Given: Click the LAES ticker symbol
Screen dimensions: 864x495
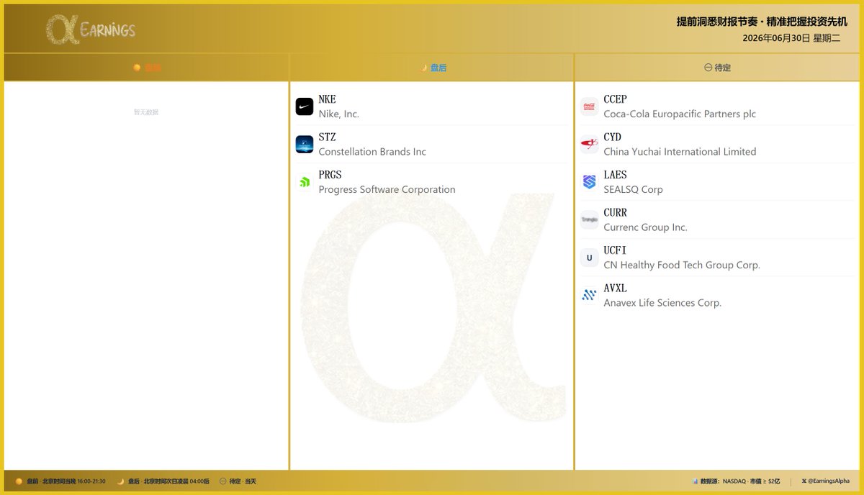Looking at the screenshot, I should point(616,175).
